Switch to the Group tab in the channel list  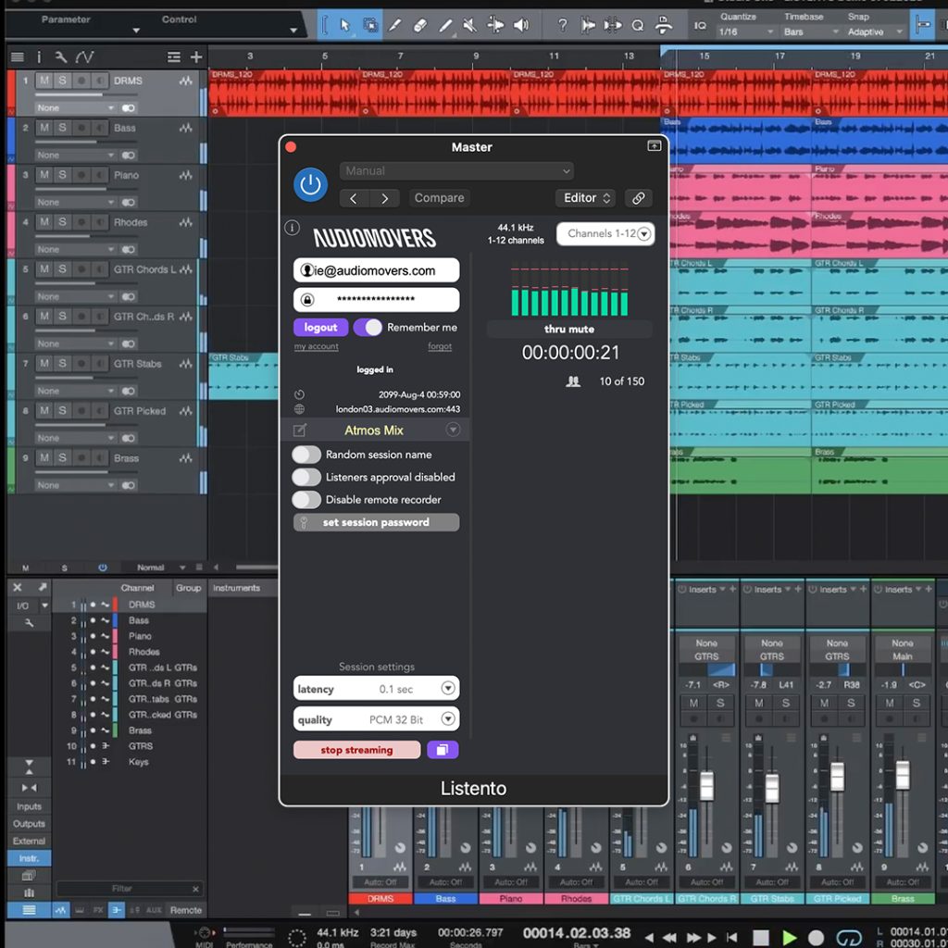(188, 588)
